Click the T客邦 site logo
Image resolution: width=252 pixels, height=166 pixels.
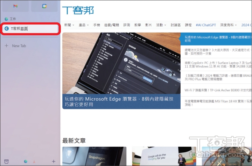click(x=78, y=10)
